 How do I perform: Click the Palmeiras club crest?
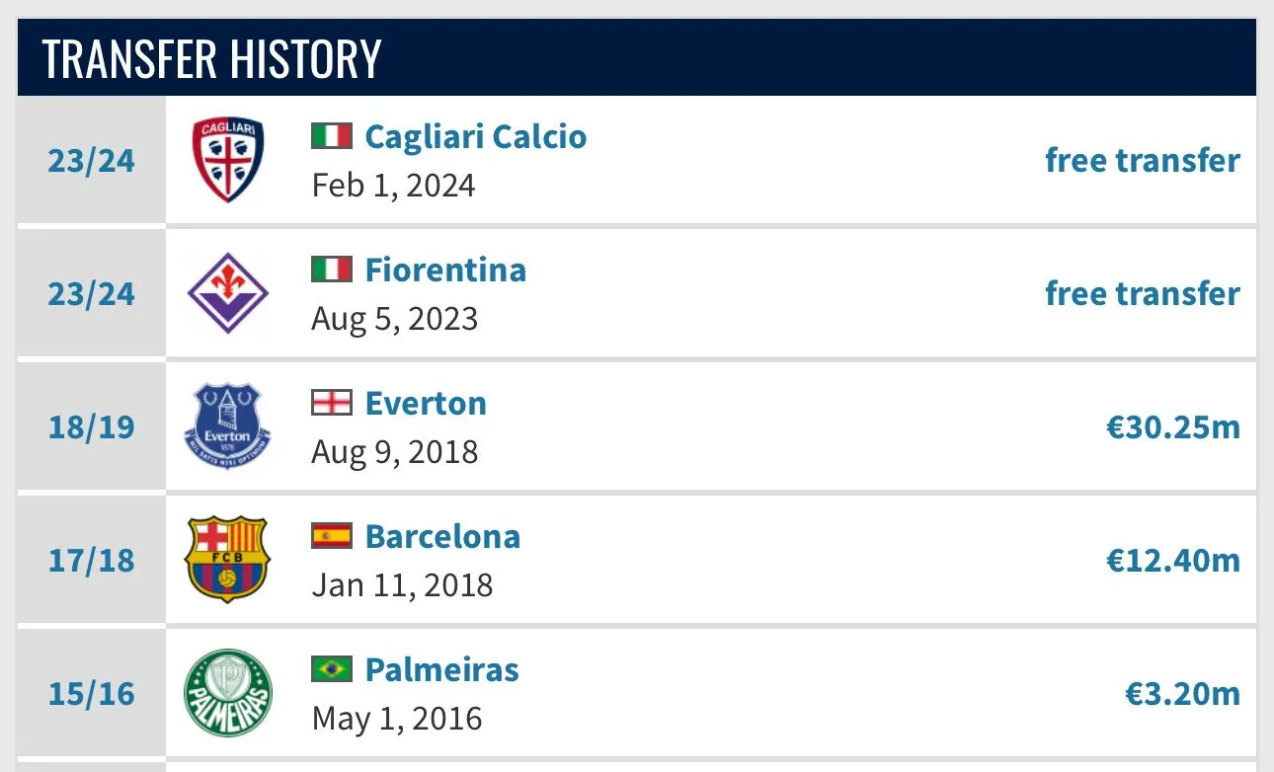click(x=227, y=693)
